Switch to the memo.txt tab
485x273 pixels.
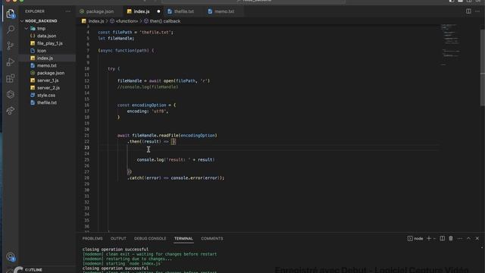(x=224, y=11)
